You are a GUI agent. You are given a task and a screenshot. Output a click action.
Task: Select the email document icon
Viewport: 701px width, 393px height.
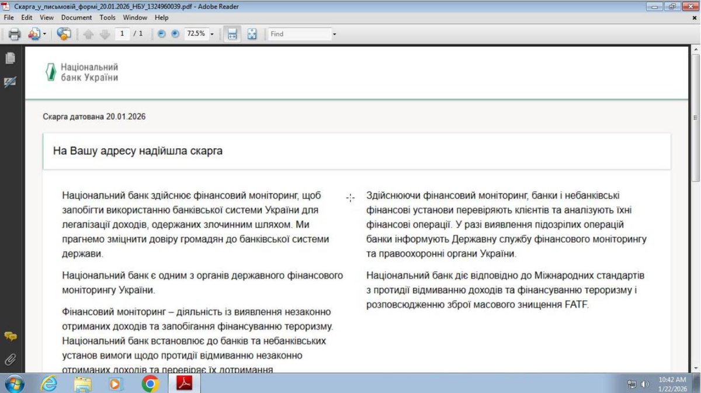click(x=33, y=34)
